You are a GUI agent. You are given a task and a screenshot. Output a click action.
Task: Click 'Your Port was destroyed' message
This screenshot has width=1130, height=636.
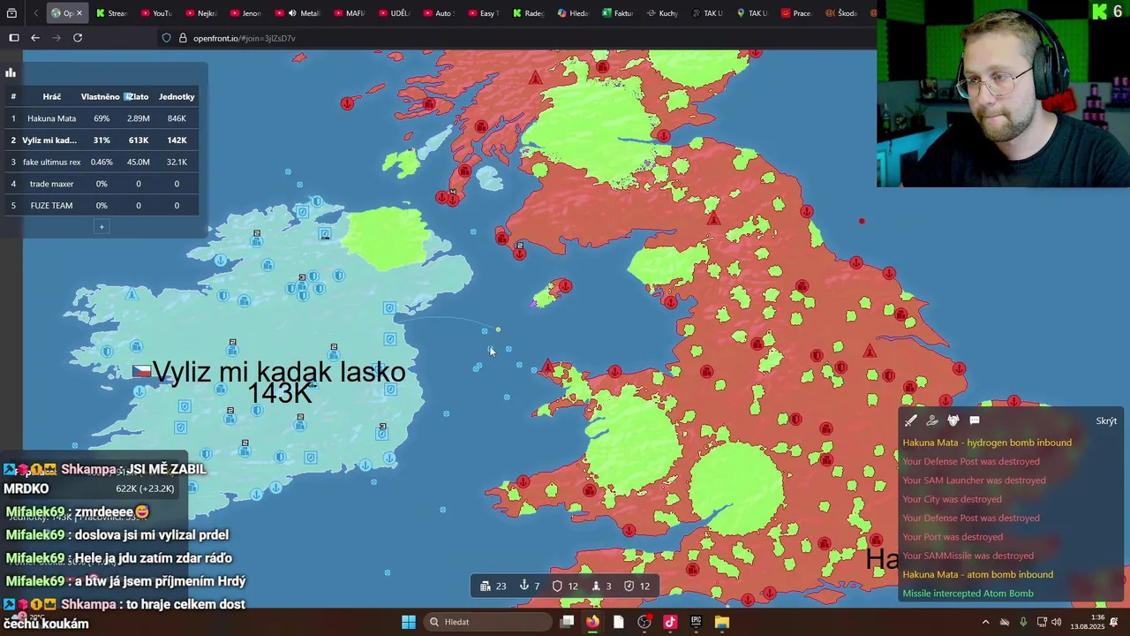pos(953,537)
